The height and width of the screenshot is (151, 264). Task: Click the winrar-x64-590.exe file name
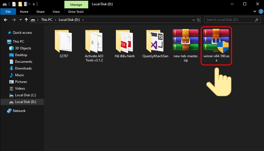pos(216,58)
